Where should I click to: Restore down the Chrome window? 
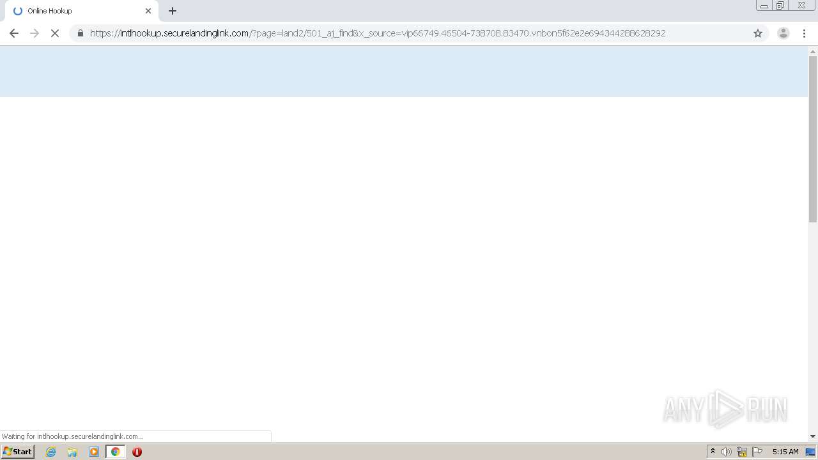pos(780,6)
